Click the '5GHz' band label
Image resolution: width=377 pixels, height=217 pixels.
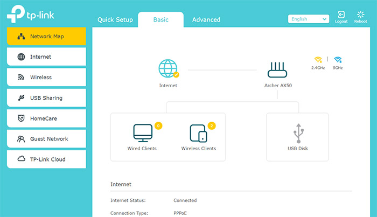click(x=338, y=68)
